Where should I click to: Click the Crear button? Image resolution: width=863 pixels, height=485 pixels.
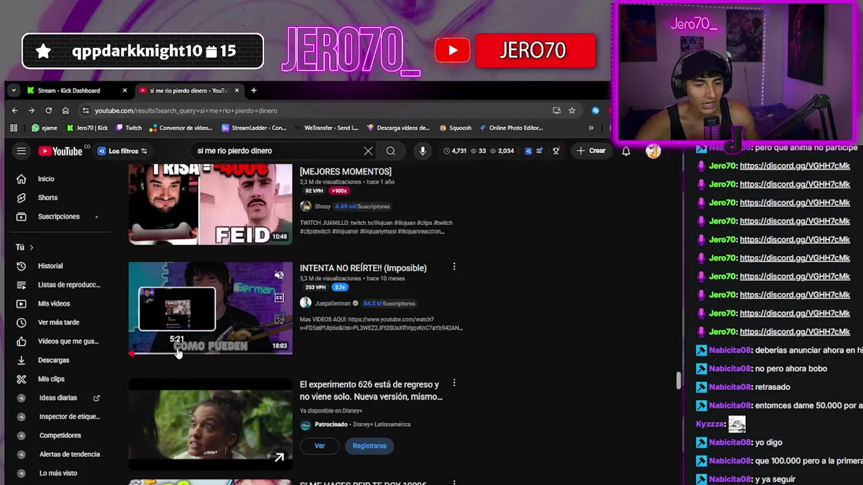591,151
